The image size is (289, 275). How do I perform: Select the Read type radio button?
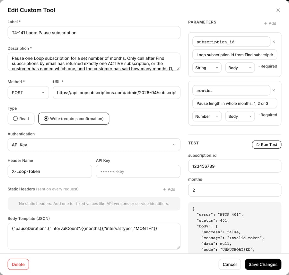pos(21,119)
